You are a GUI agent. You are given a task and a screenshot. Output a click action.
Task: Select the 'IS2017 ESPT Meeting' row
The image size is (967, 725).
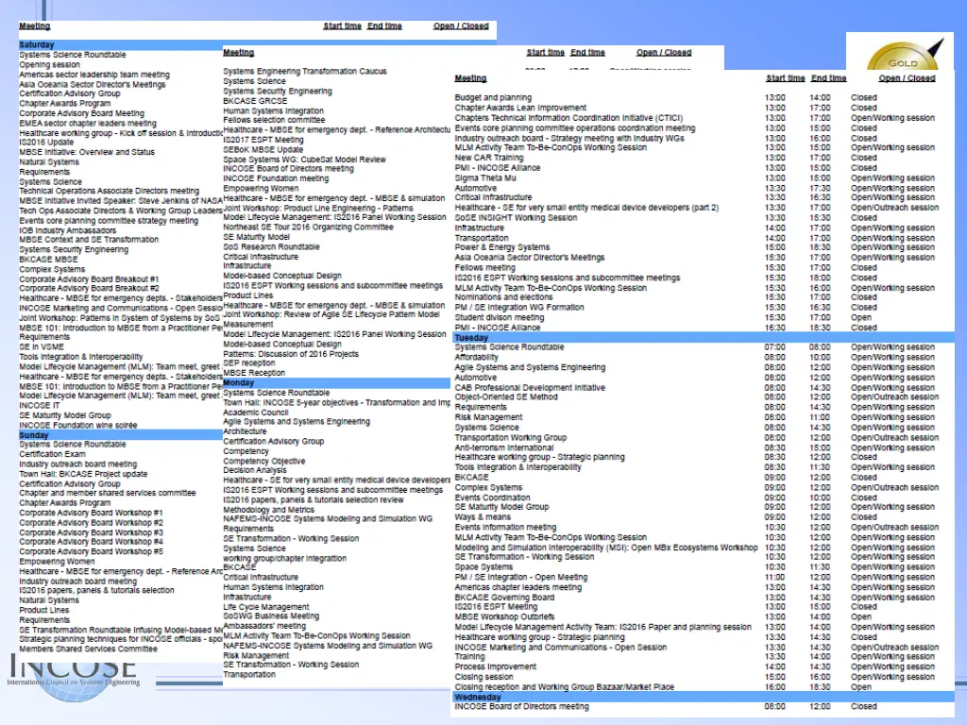point(263,140)
